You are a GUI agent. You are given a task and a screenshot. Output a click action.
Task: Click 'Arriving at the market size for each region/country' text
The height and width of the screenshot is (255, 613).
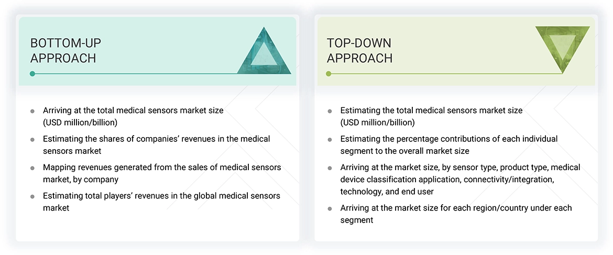pos(456,208)
